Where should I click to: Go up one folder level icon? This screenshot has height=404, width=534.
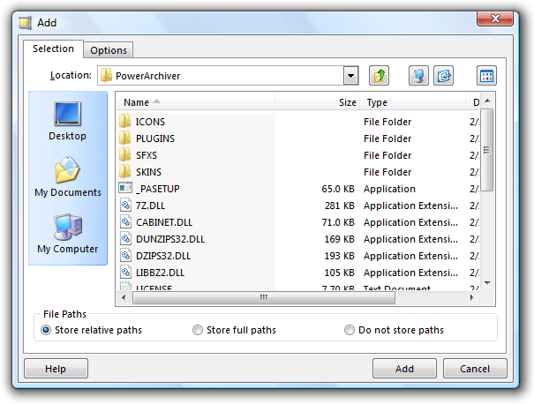[x=379, y=76]
